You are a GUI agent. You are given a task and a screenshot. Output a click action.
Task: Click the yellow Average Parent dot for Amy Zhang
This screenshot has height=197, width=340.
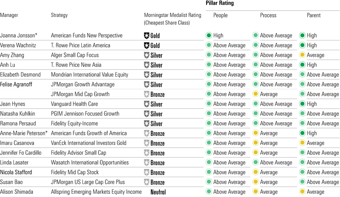pyautogui.click(x=302, y=55)
